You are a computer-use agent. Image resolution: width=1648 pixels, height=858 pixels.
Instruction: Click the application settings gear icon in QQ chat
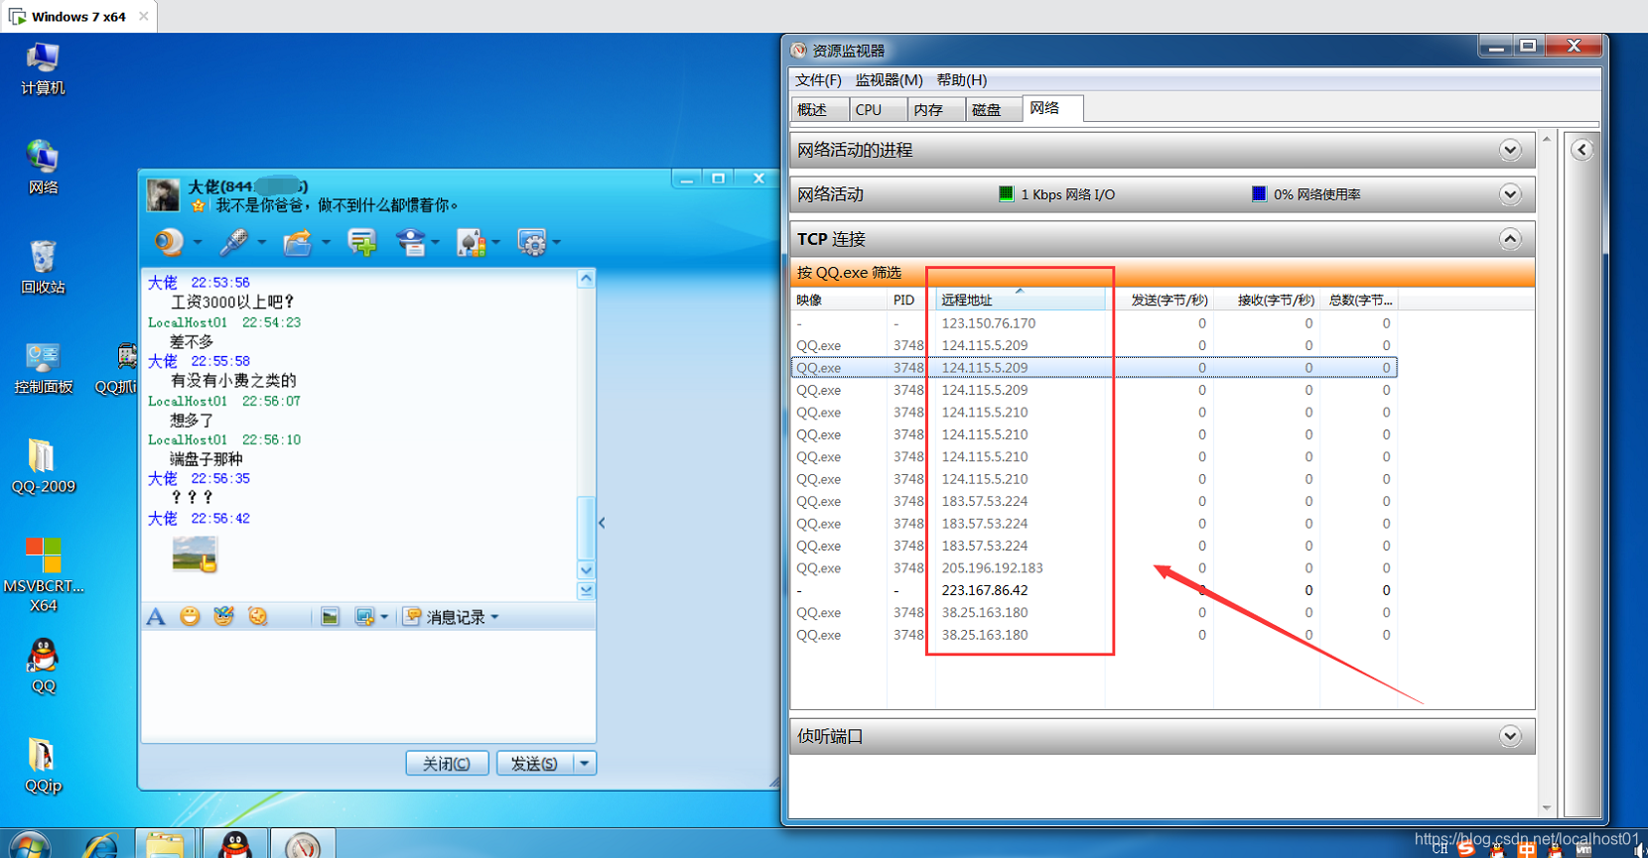pyautogui.click(x=533, y=241)
